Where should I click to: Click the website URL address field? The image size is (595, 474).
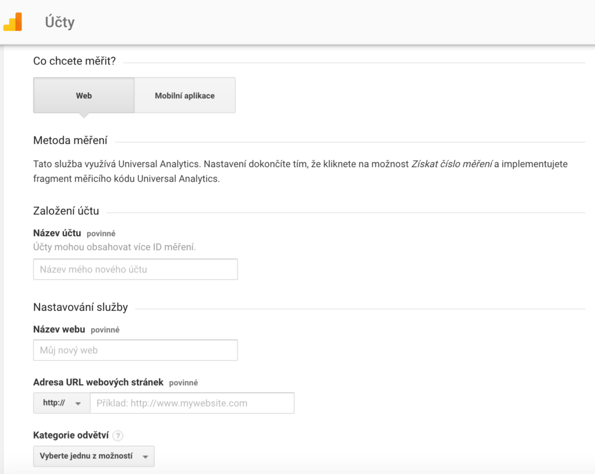tap(192, 403)
